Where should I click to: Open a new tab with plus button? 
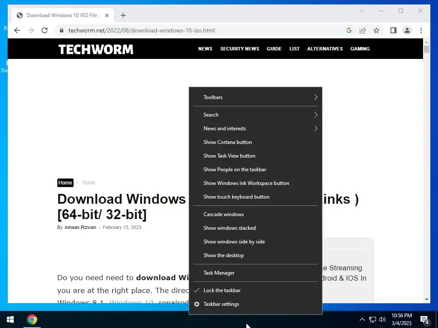tap(123, 15)
